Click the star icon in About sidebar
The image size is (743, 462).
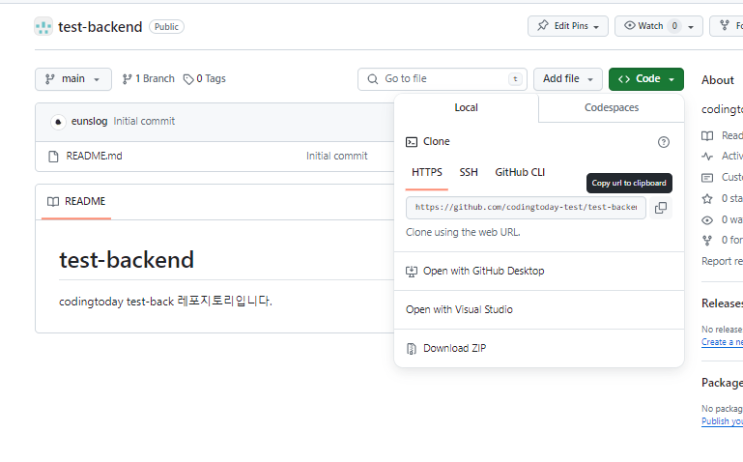click(707, 199)
